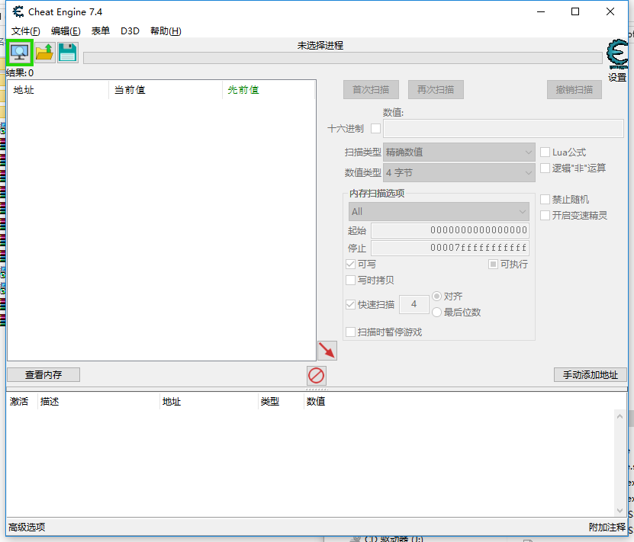Image resolution: width=634 pixels, height=542 pixels.
Task: Click the Cheat Engine title bar icon
Action: tap(18, 11)
